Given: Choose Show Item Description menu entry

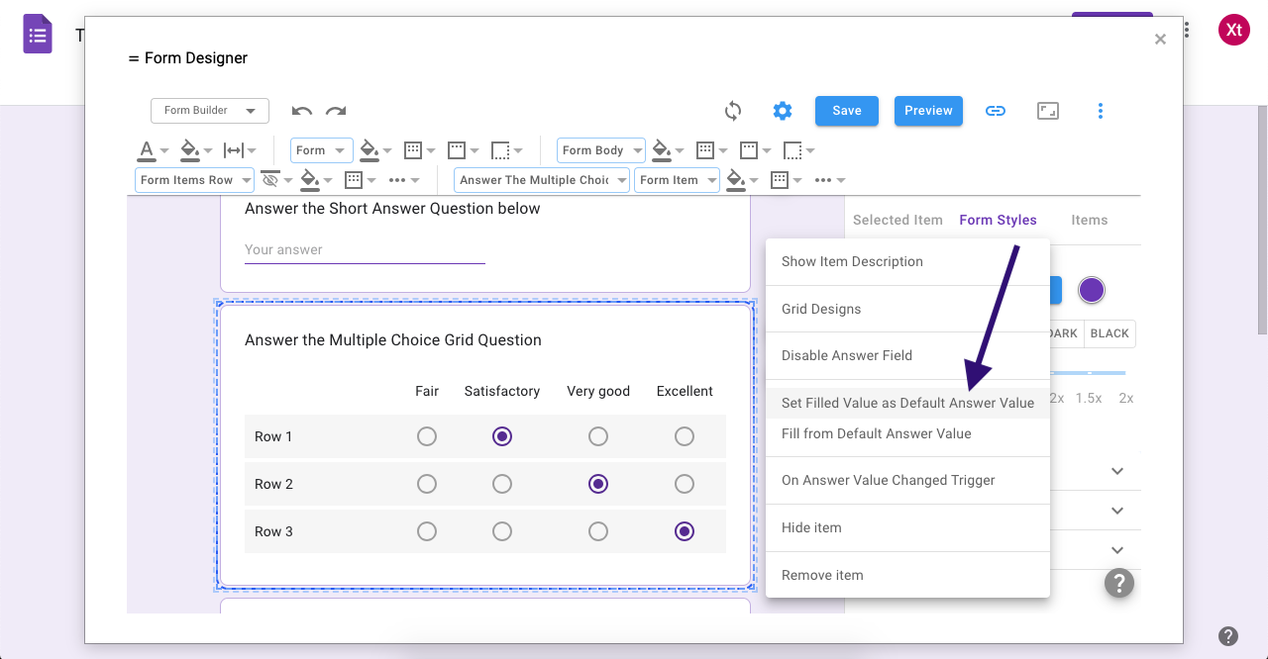Looking at the screenshot, I should pos(907,262).
